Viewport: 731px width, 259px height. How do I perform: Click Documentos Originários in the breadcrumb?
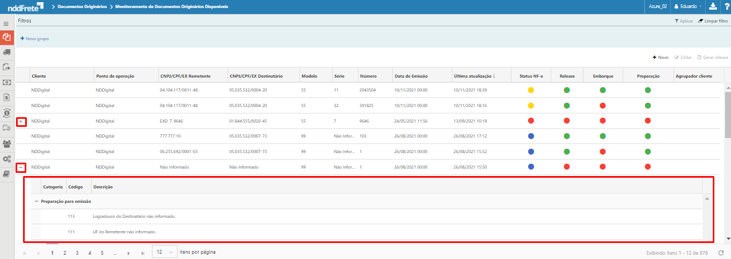(x=83, y=6)
